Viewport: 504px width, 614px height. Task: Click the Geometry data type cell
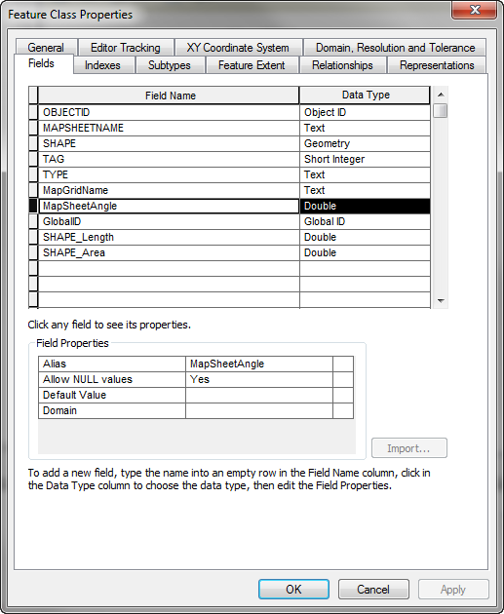(365, 143)
